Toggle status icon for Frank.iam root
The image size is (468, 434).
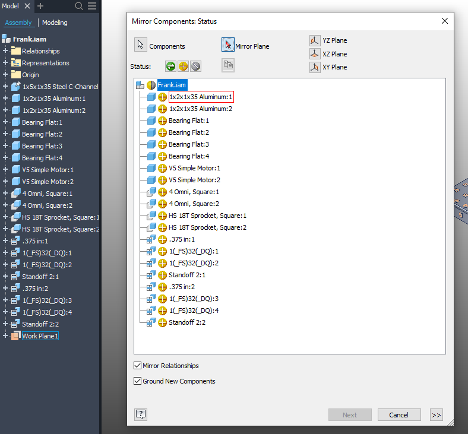151,85
